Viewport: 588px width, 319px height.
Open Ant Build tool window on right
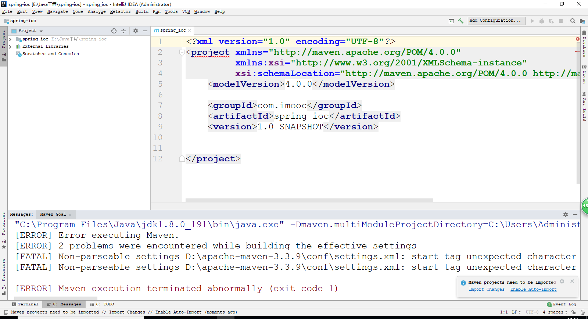[x=584, y=107]
